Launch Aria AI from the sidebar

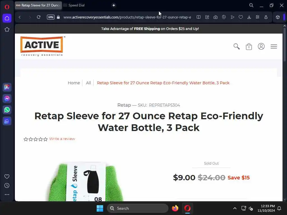point(7,87)
